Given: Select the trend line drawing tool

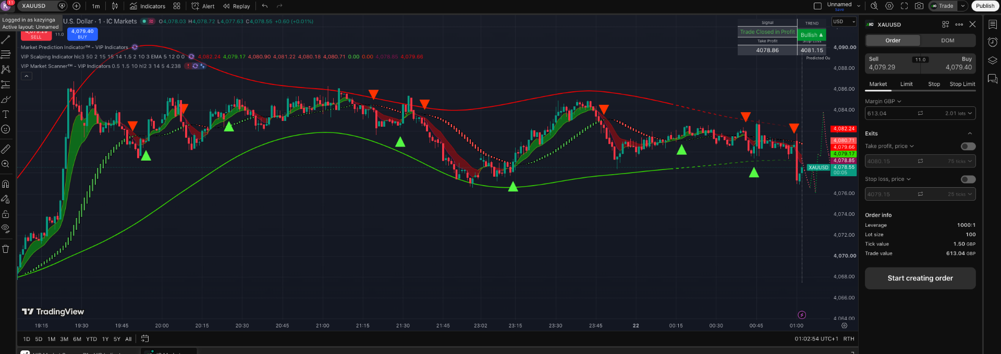Looking at the screenshot, I should [x=6, y=40].
